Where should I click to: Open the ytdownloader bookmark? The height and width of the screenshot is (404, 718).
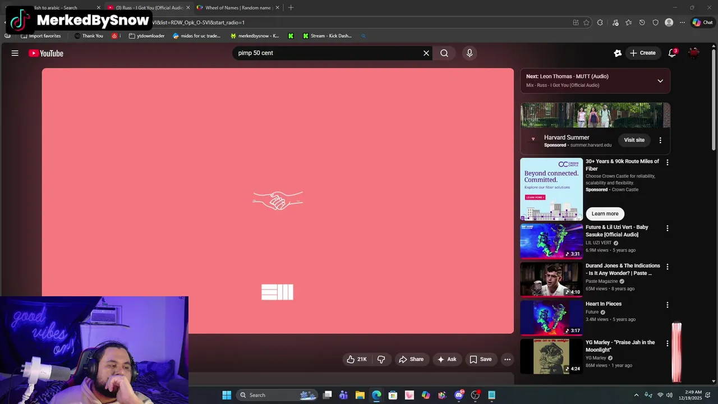click(146, 36)
